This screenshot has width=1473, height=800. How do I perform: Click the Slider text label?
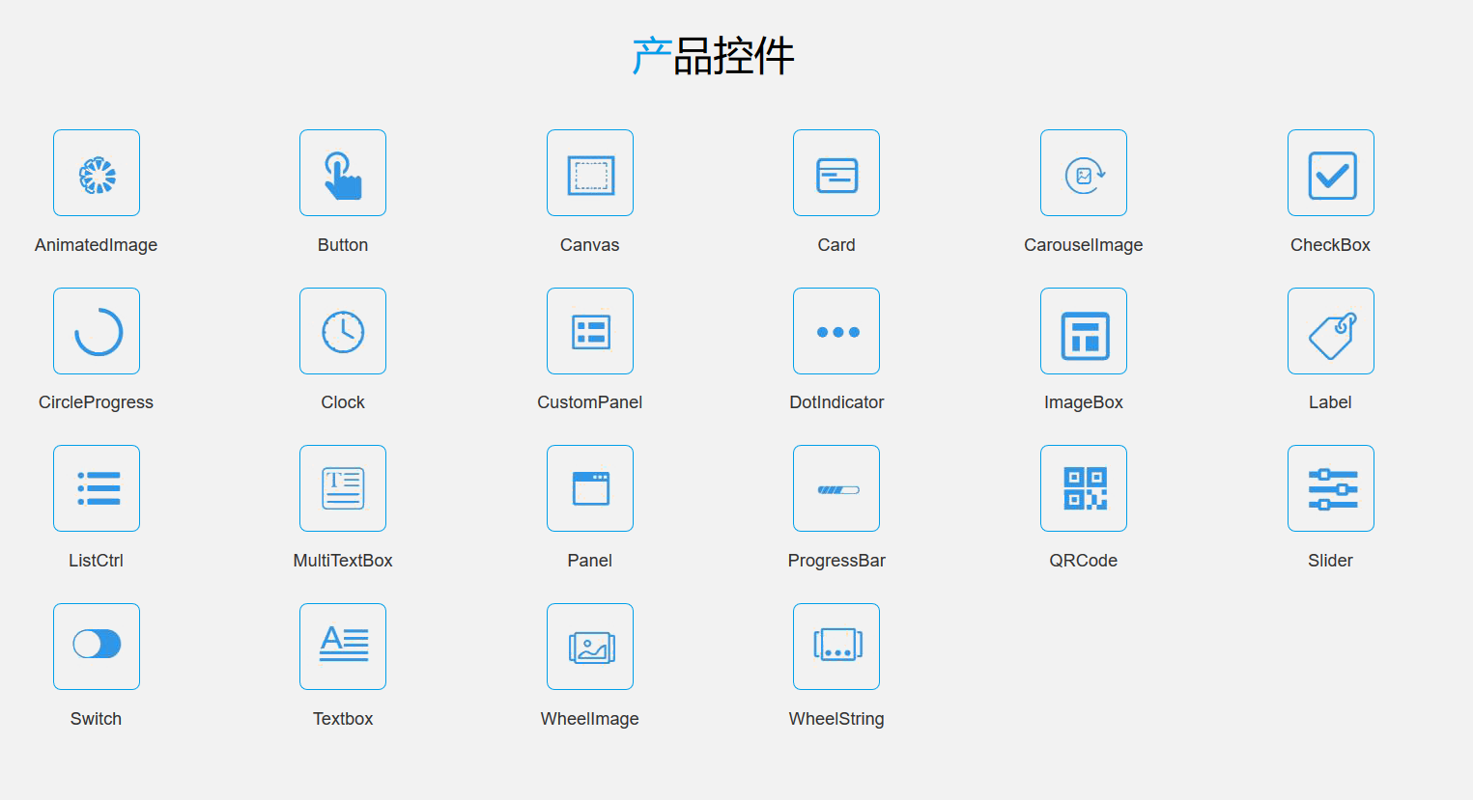click(1330, 561)
